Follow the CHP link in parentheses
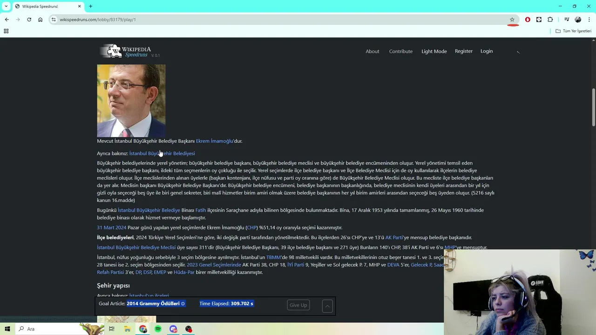This screenshot has height=335, width=596. point(251,228)
